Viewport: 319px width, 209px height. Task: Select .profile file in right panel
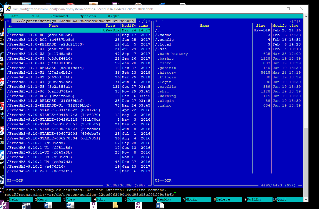pyautogui.click(x=228, y=87)
